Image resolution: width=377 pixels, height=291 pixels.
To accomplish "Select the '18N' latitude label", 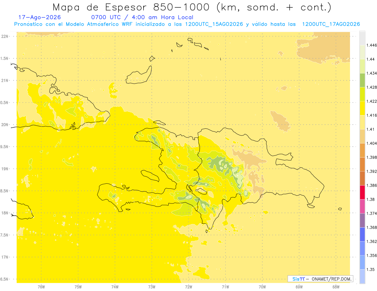I will [x=5, y=213].
